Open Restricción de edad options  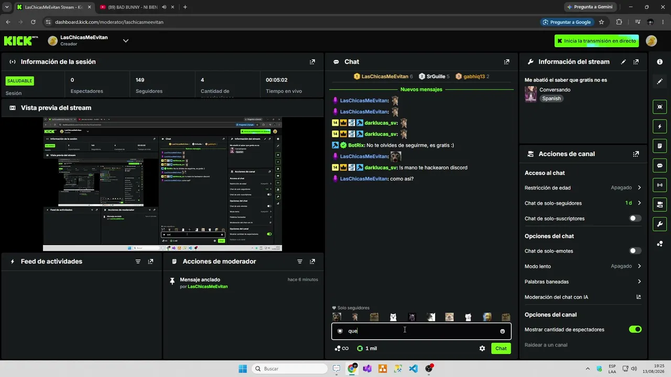583,187
